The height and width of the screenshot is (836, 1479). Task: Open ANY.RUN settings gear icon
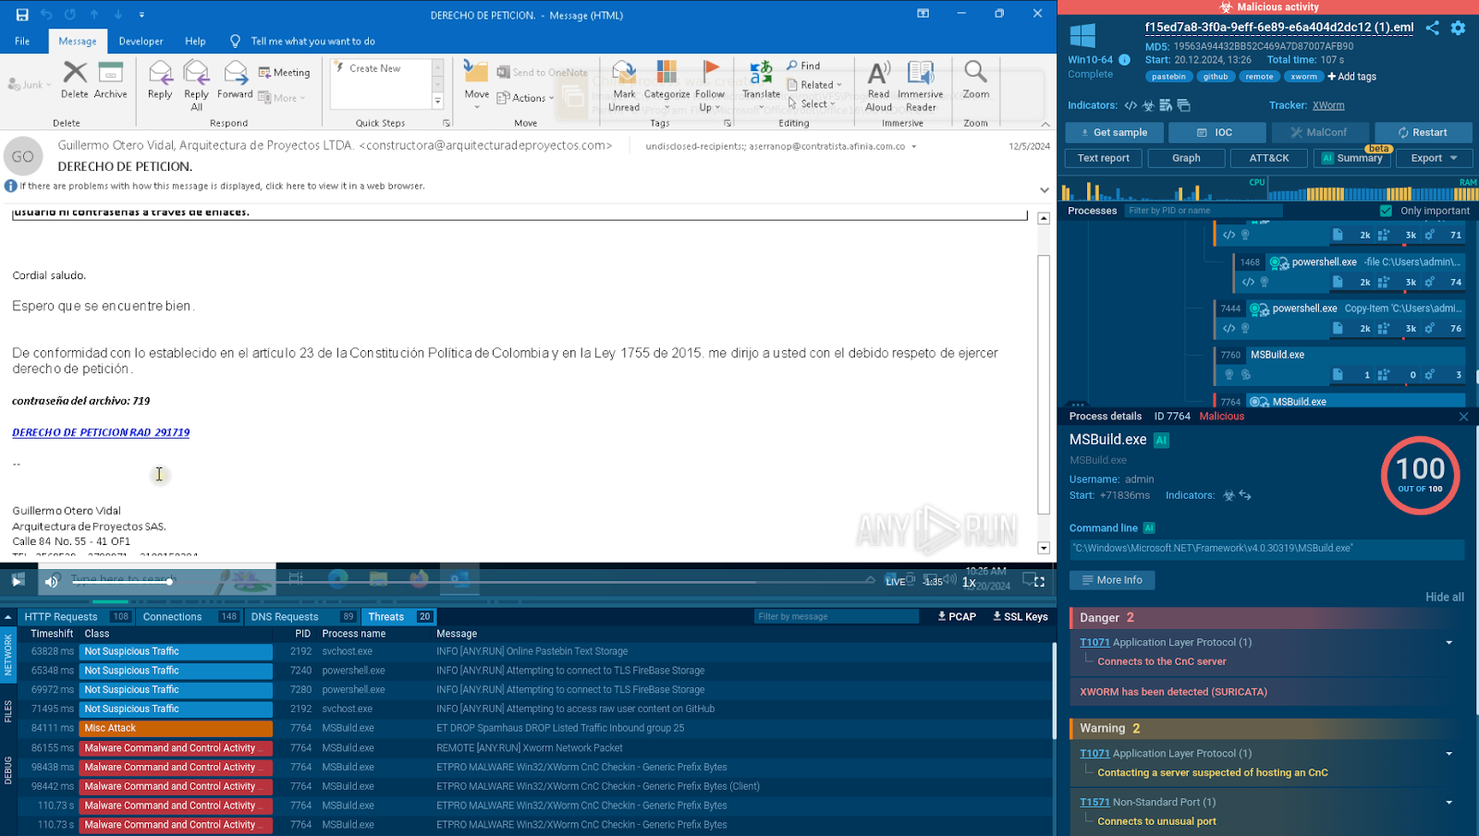coord(1458,28)
